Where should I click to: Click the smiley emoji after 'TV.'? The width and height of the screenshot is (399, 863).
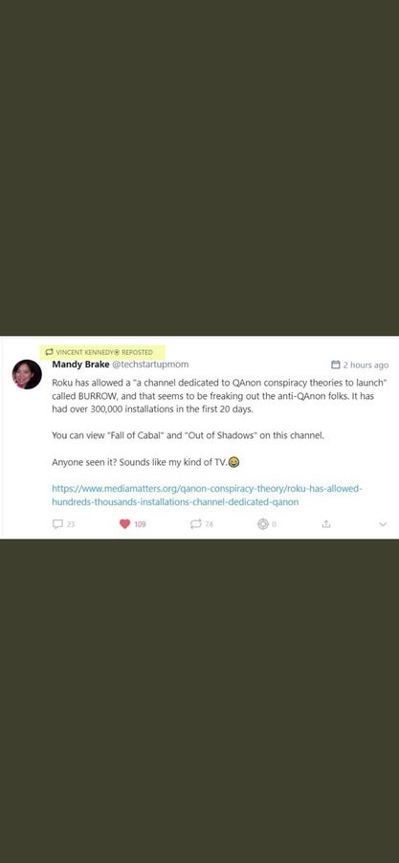pyautogui.click(x=233, y=462)
